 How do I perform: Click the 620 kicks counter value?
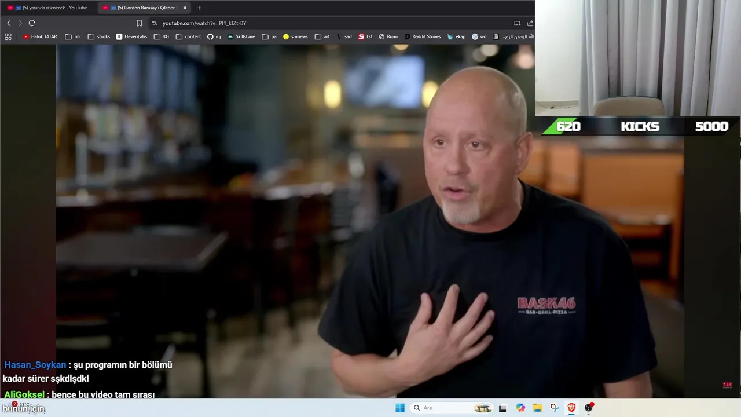(568, 126)
